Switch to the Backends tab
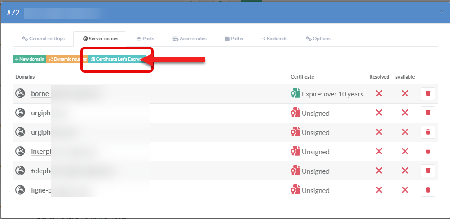The width and height of the screenshot is (450, 219). [274, 39]
